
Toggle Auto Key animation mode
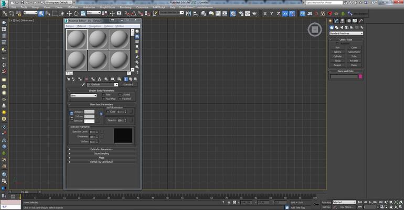pos(326,202)
